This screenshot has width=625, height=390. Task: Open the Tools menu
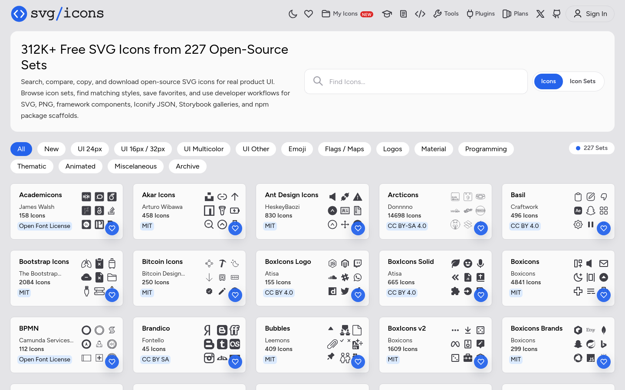click(x=446, y=14)
